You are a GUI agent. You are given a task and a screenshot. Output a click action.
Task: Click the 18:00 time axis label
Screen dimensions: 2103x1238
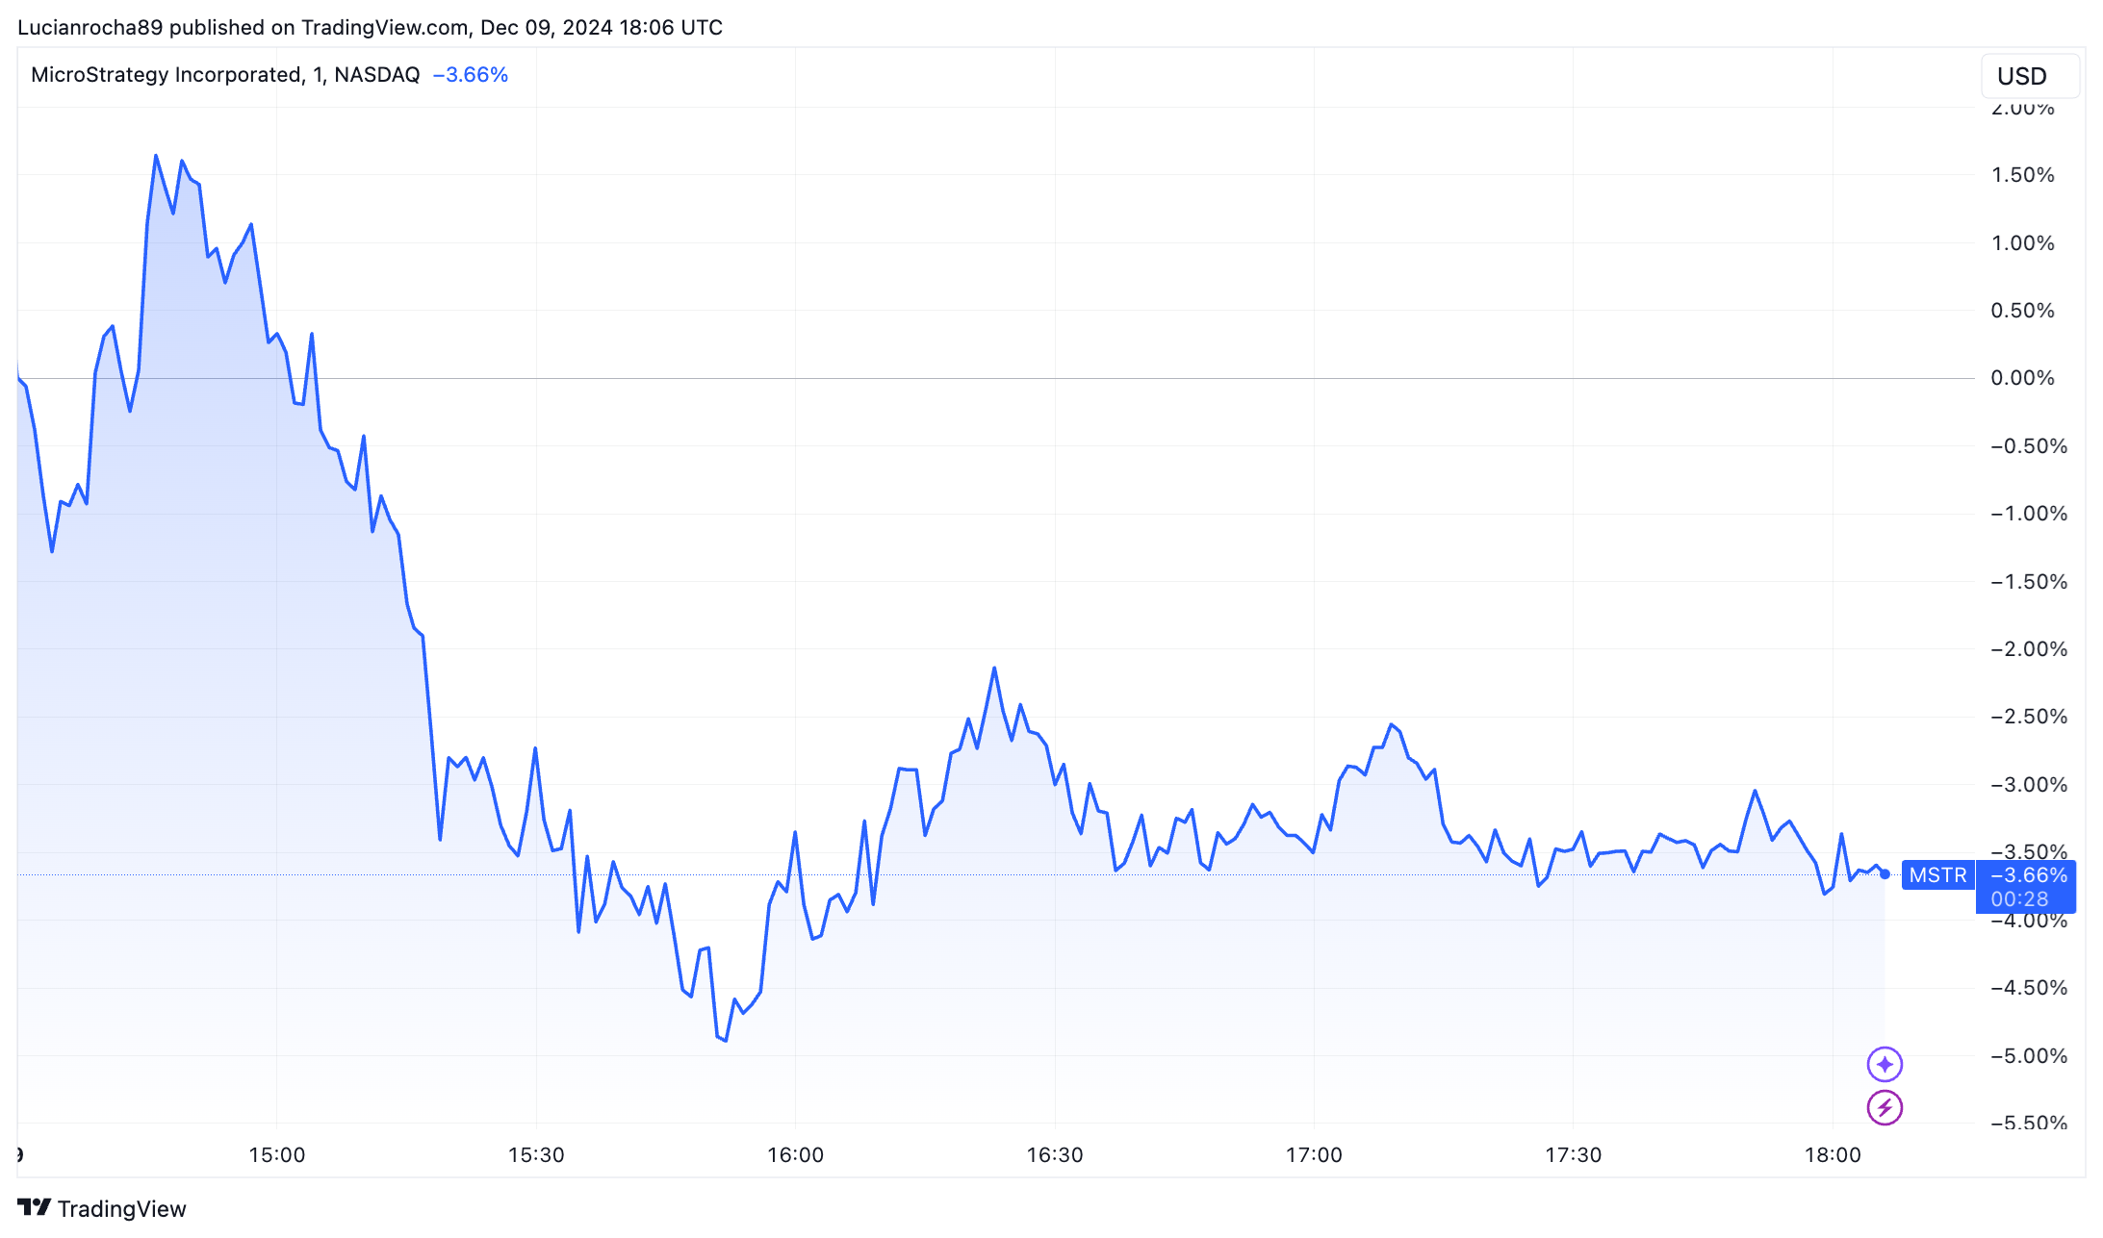click(x=1833, y=1154)
